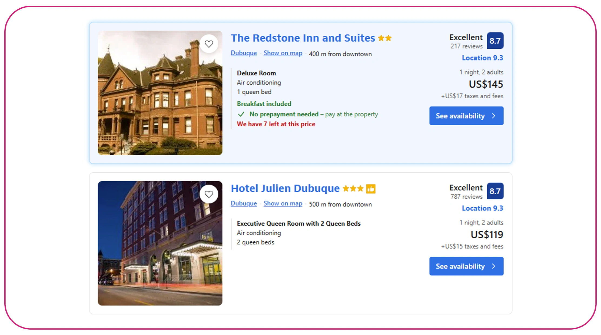Click the 8.7 score badge for Hotel Julien
The width and height of the screenshot is (601, 335).
(x=495, y=191)
